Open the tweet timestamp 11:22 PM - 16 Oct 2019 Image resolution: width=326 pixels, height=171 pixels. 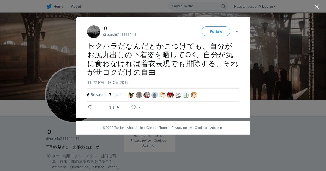click(x=108, y=83)
